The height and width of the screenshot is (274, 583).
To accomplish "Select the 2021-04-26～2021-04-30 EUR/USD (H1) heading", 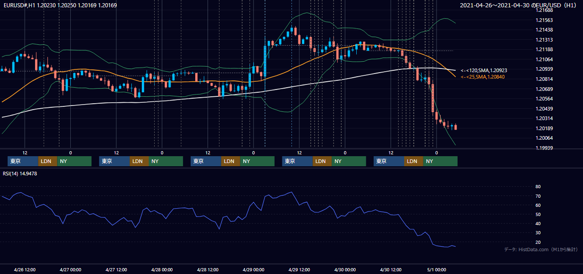I will pyautogui.click(x=519, y=5).
